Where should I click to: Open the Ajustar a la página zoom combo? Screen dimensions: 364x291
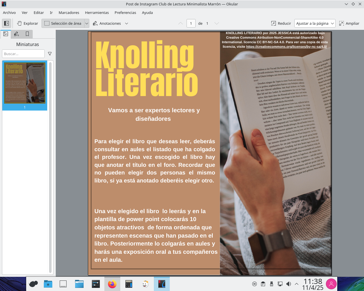point(315,23)
